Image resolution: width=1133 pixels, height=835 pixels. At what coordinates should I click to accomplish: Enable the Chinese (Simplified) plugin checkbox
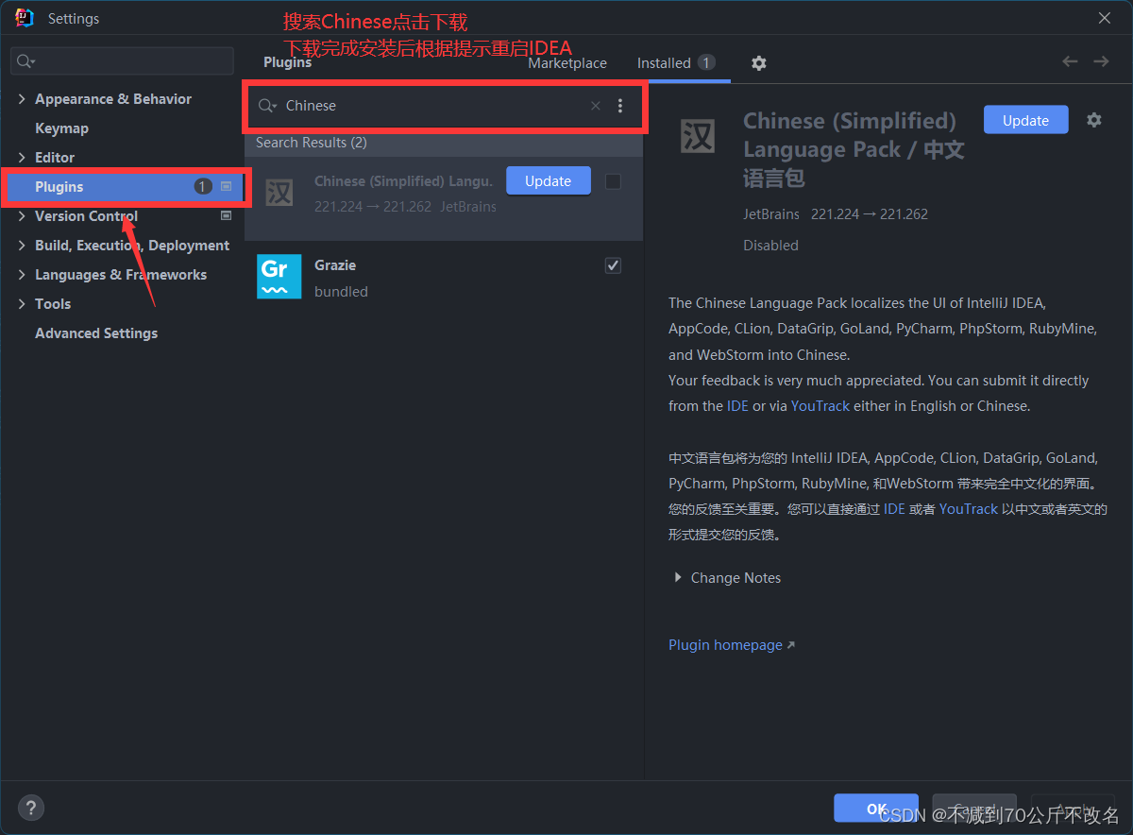(613, 181)
